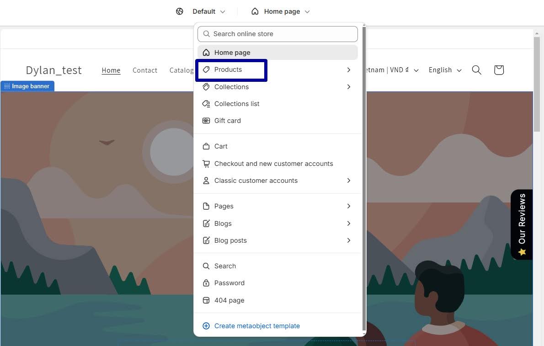544x346 pixels.
Task: Open the Blogs template entry
Action: coord(277,224)
